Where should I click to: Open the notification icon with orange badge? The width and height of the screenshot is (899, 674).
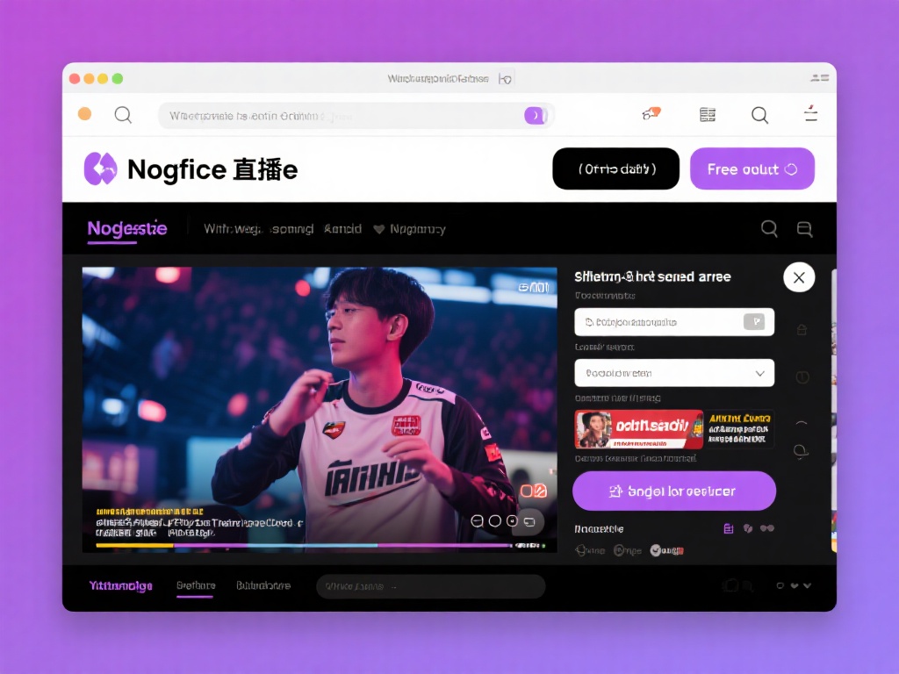point(651,114)
